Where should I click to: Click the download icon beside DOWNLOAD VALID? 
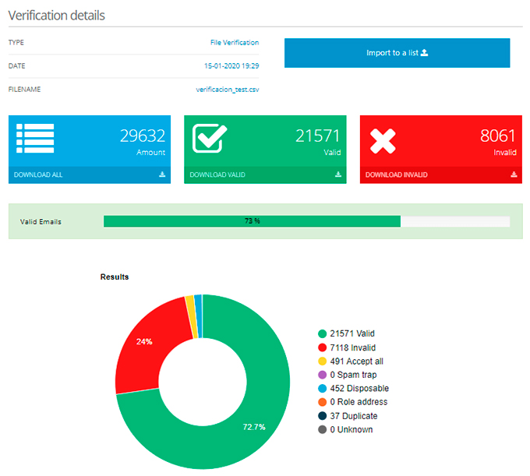[x=338, y=175]
